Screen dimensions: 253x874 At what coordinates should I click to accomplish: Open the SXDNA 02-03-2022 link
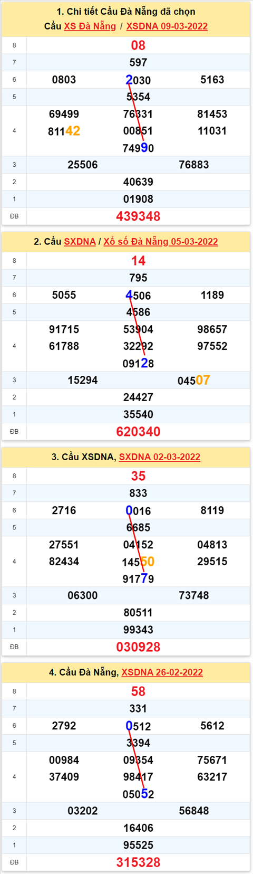pyautogui.click(x=159, y=457)
